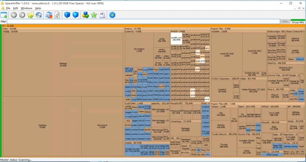Click the New View toolbar icon
Screen dimensions: 306x162
point(4,15)
